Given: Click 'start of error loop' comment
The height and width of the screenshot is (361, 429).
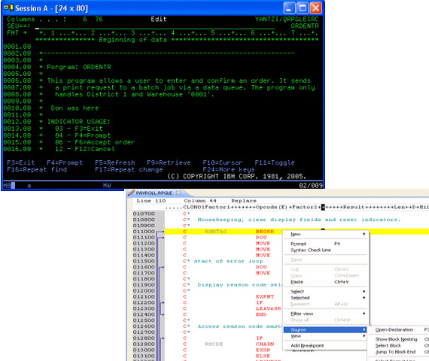Looking at the screenshot, I should 229,261.
